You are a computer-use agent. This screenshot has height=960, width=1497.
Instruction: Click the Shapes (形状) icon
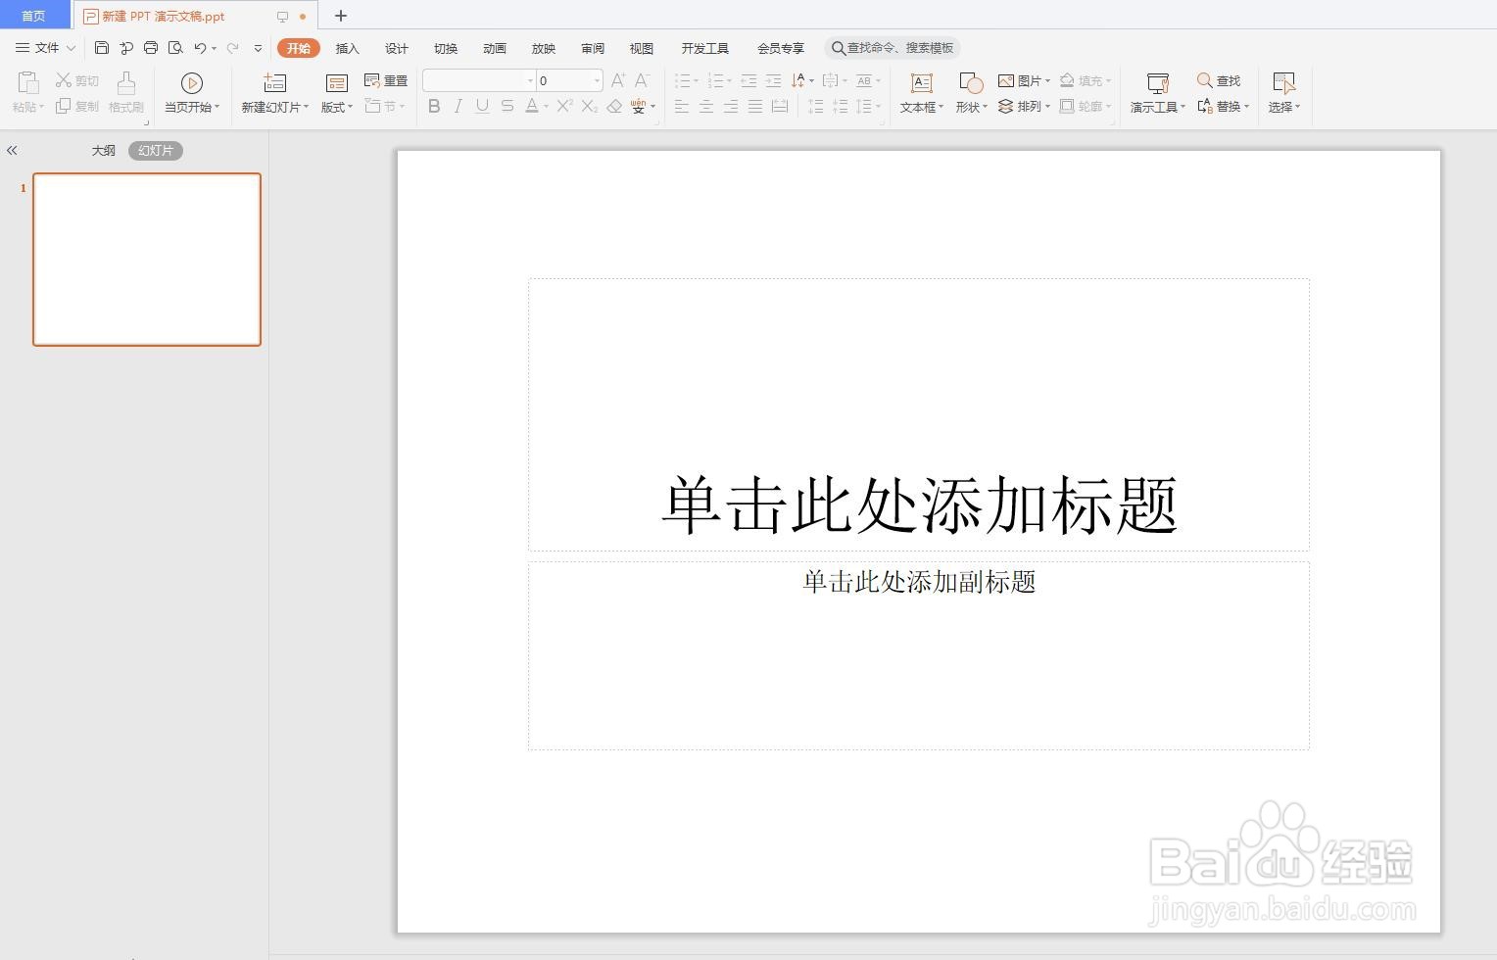coord(970,83)
